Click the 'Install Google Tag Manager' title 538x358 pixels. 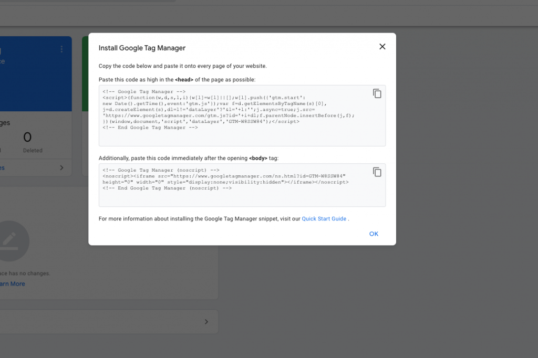click(x=142, y=48)
